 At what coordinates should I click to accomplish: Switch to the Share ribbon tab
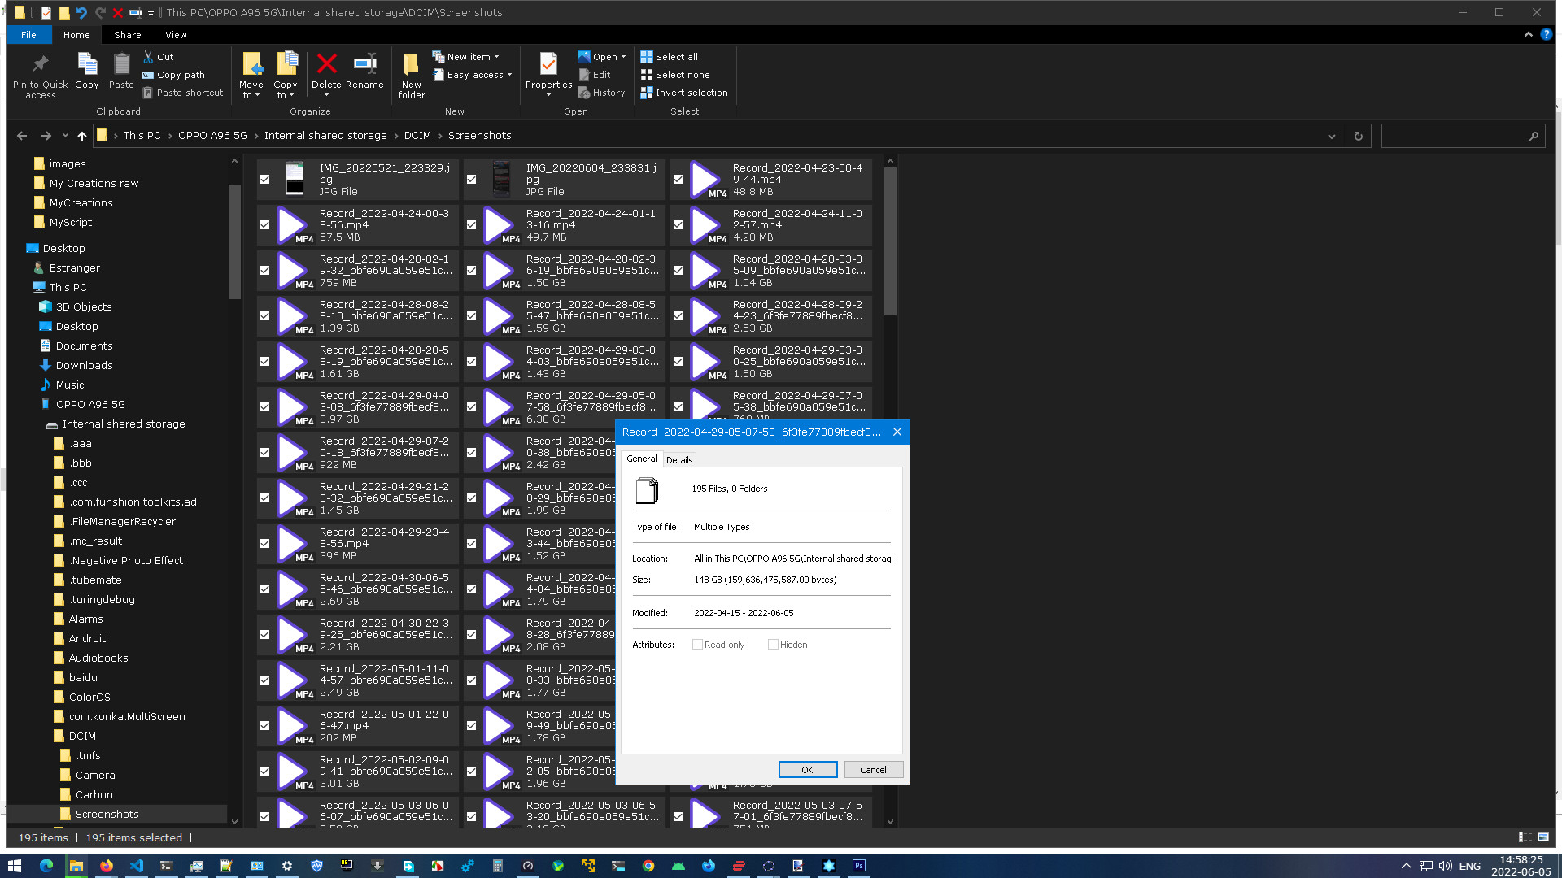[x=128, y=35]
